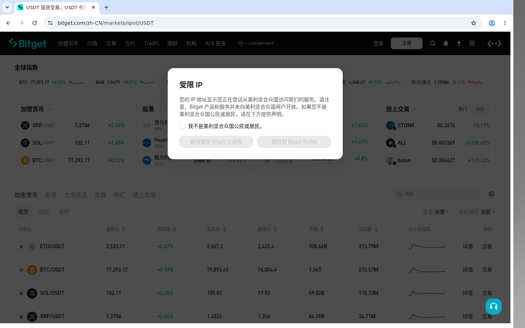
Task: Click the Bitget logo
Action: tap(28, 43)
